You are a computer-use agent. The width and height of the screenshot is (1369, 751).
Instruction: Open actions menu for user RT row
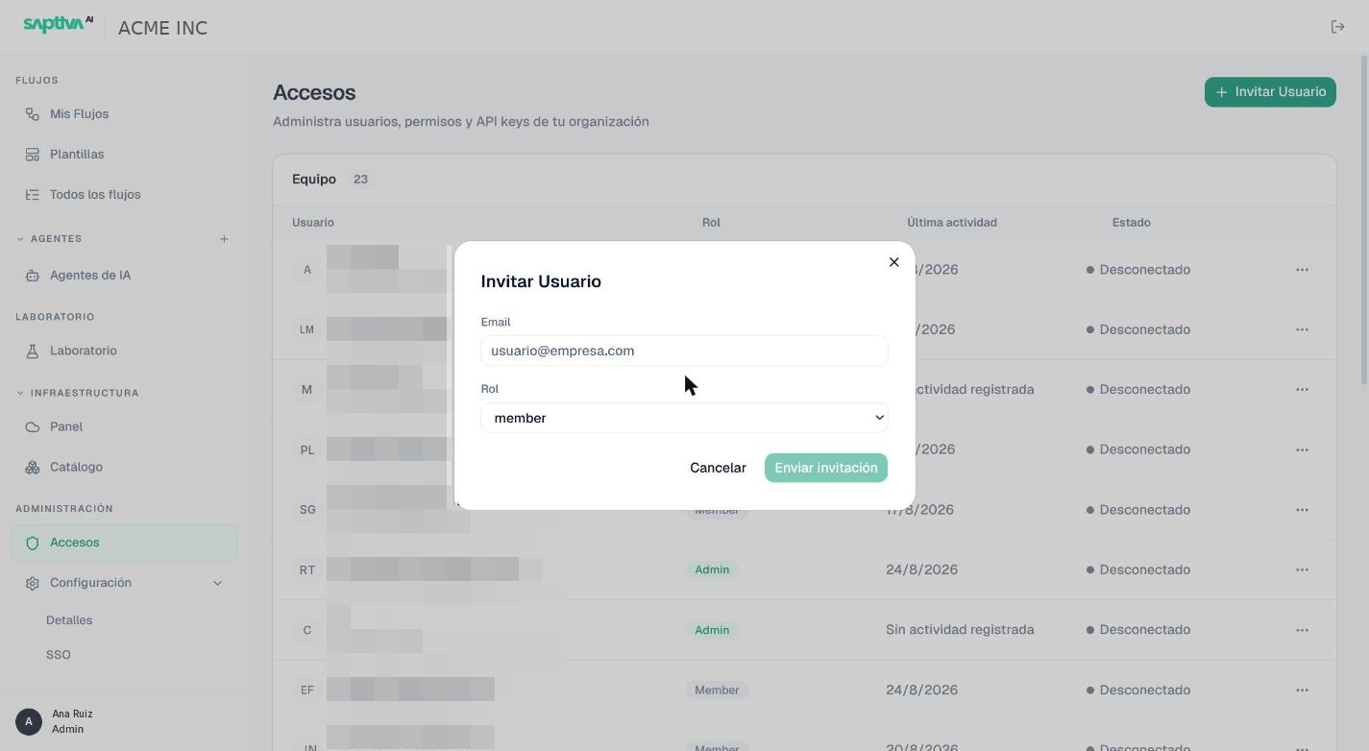(1302, 569)
